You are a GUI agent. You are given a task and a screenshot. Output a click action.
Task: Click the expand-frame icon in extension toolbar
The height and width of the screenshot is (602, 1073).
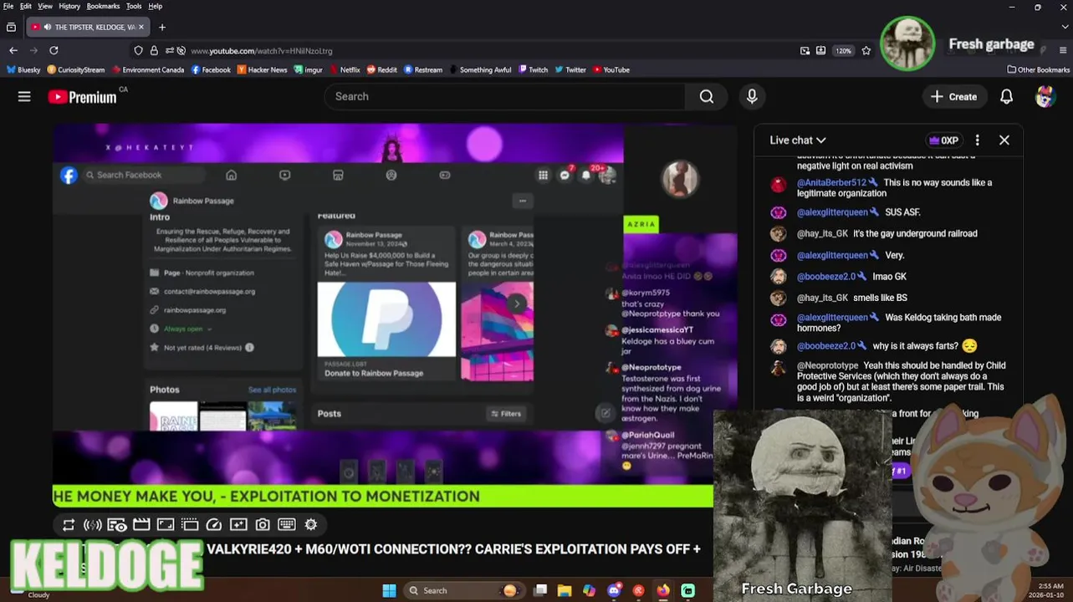click(x=166, y=524)
